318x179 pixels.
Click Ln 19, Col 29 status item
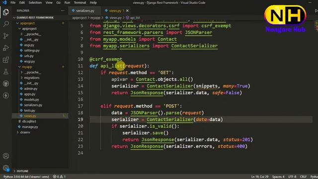point(260,177)
